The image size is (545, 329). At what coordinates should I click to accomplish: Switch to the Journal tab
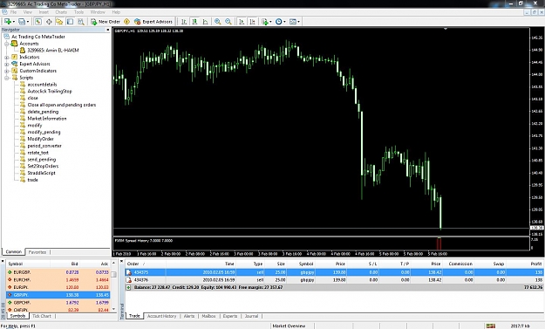click(251, 316)
